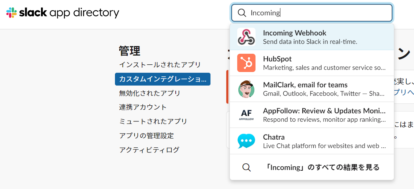Click 'Live Chat platform for websites' description

[x=324, y=146]
